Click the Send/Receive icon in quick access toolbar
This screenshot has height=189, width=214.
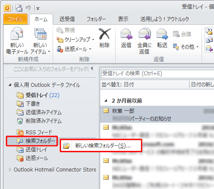tap(19, 8)
